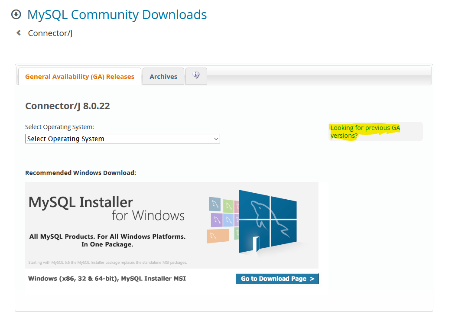Click the 'Select Operating System:' label
This screenshot has width=471, height=334.
[x=59, y=127]
